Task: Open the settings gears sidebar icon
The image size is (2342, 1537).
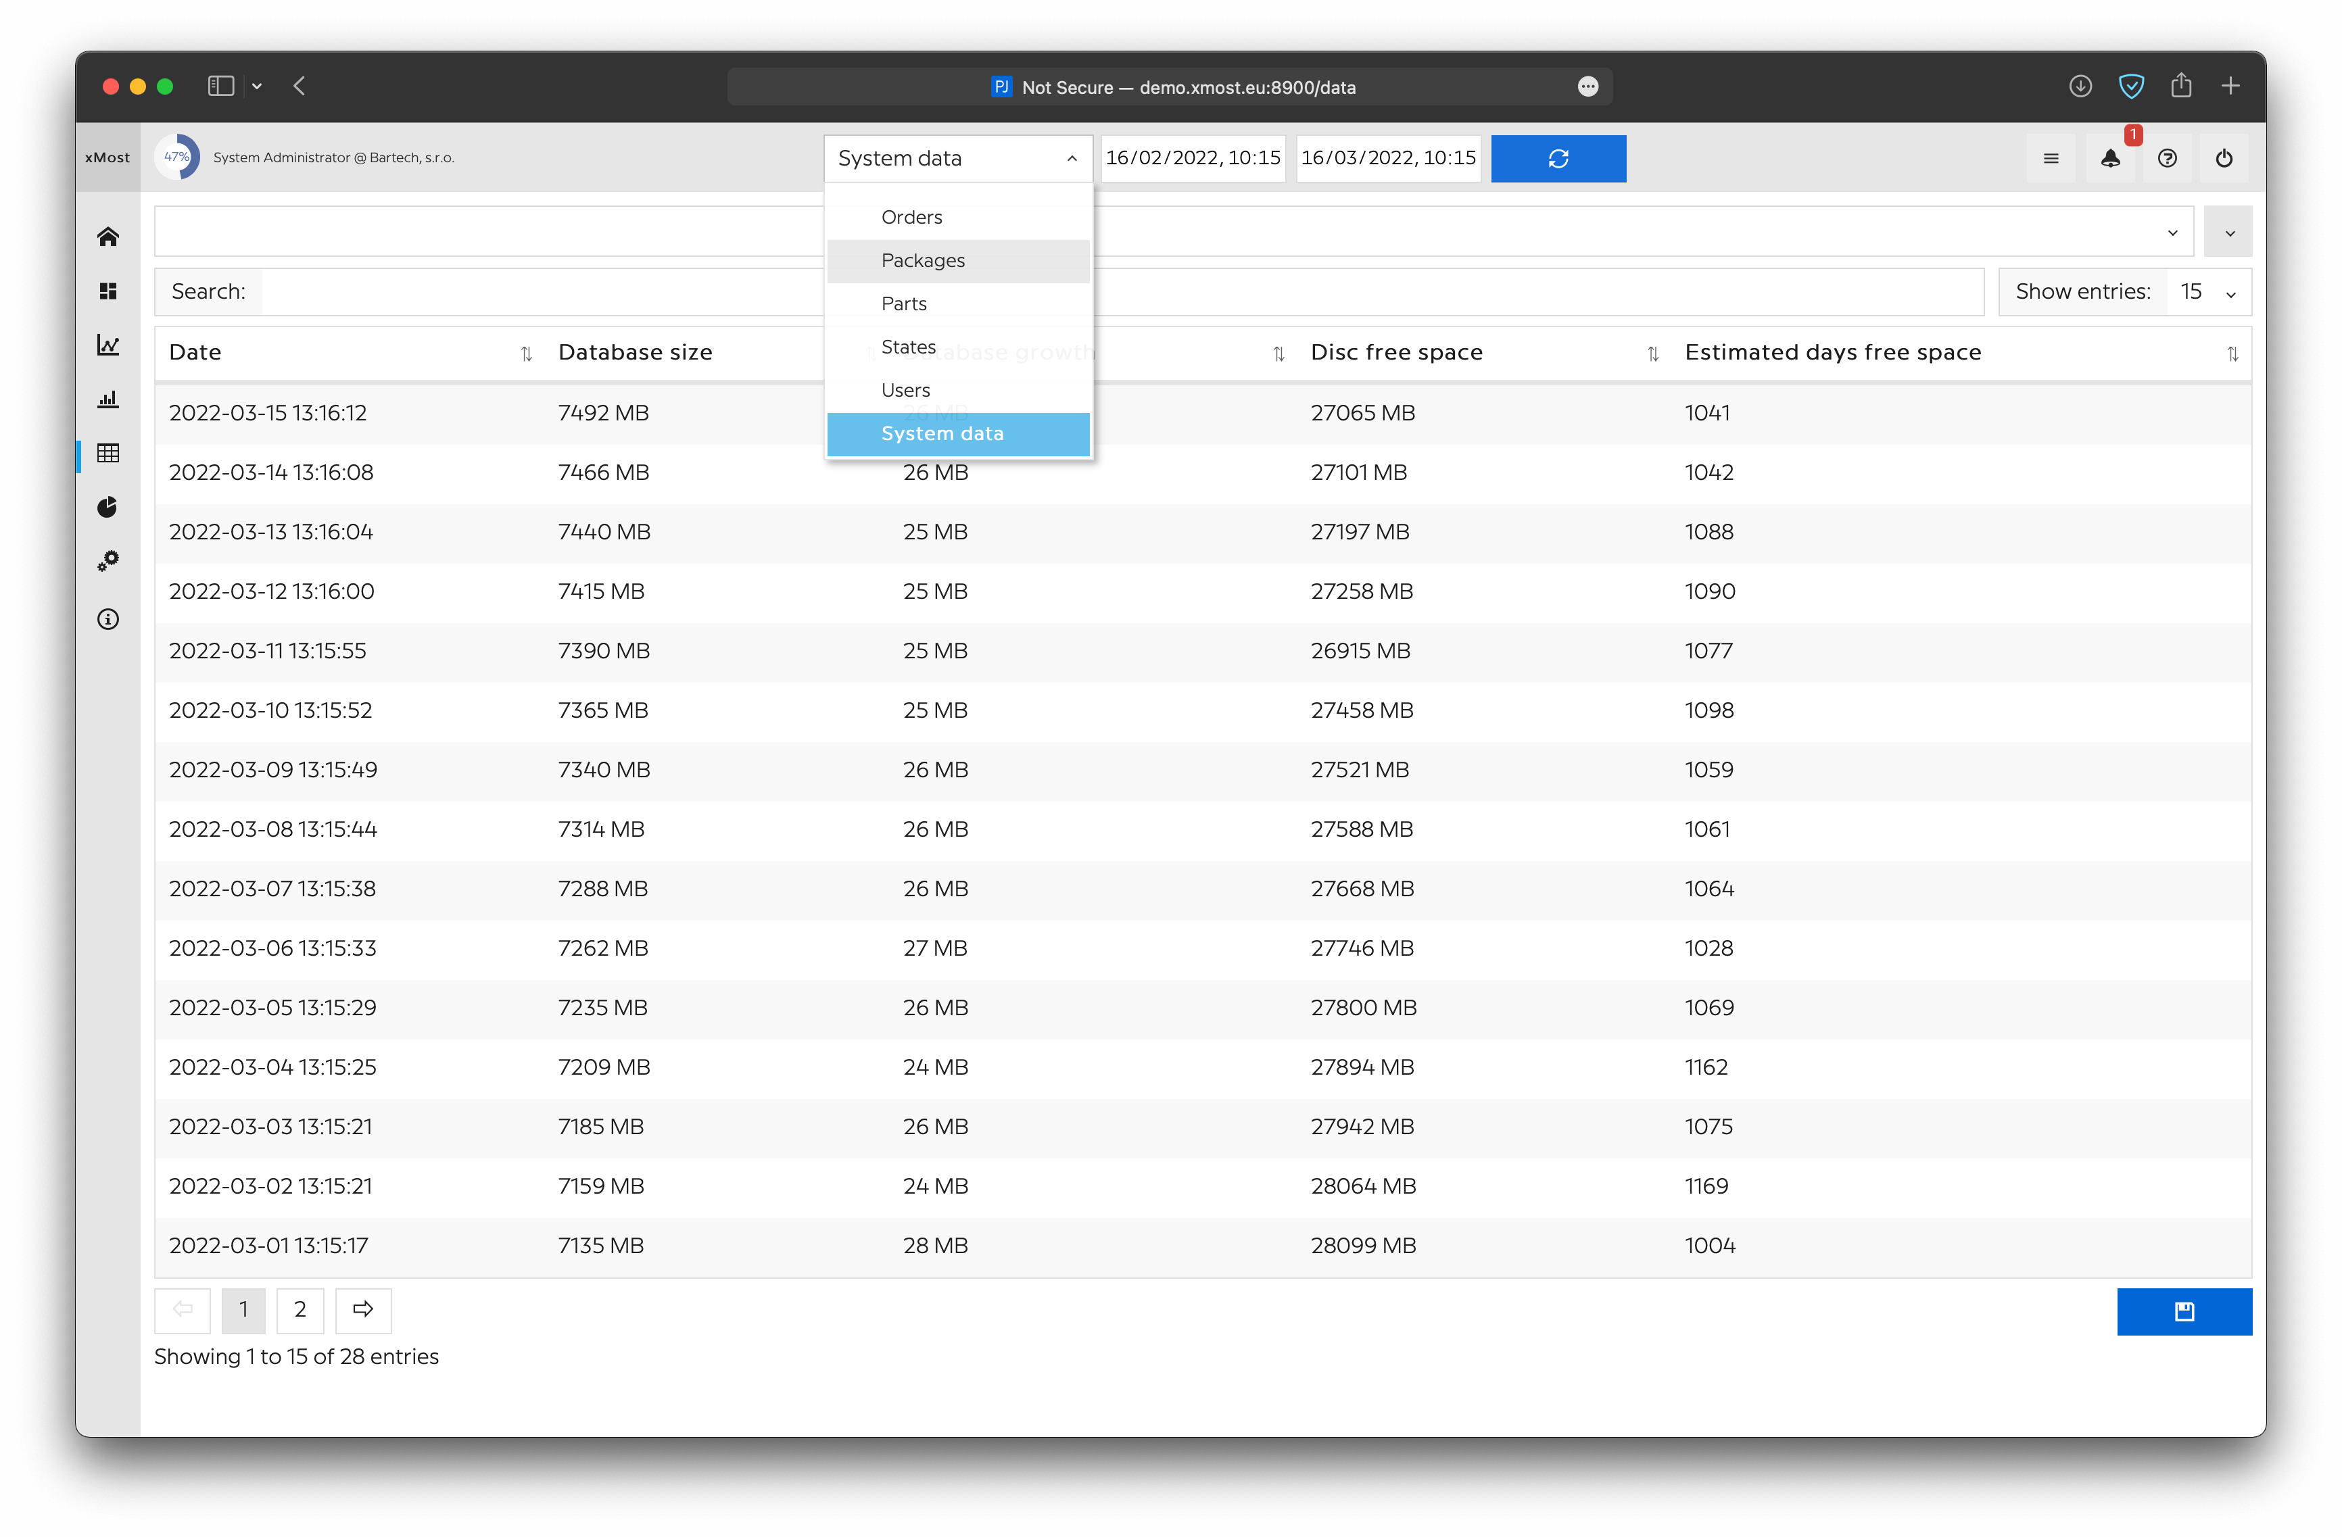Action: click(x=108, y=561)
